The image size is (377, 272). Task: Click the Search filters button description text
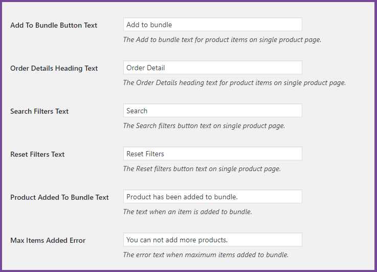pos(204,125)
